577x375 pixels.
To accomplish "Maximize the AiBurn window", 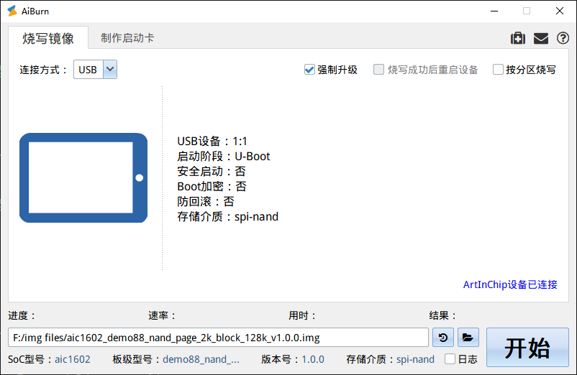I will pos(527,11).
